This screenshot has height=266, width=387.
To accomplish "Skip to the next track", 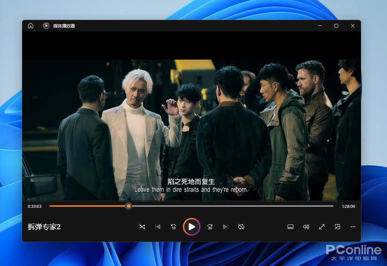I will pos(226,227).
